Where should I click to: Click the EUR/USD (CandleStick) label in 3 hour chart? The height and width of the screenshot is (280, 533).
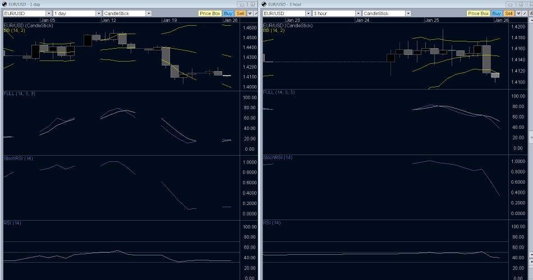[x=288, y=25]
